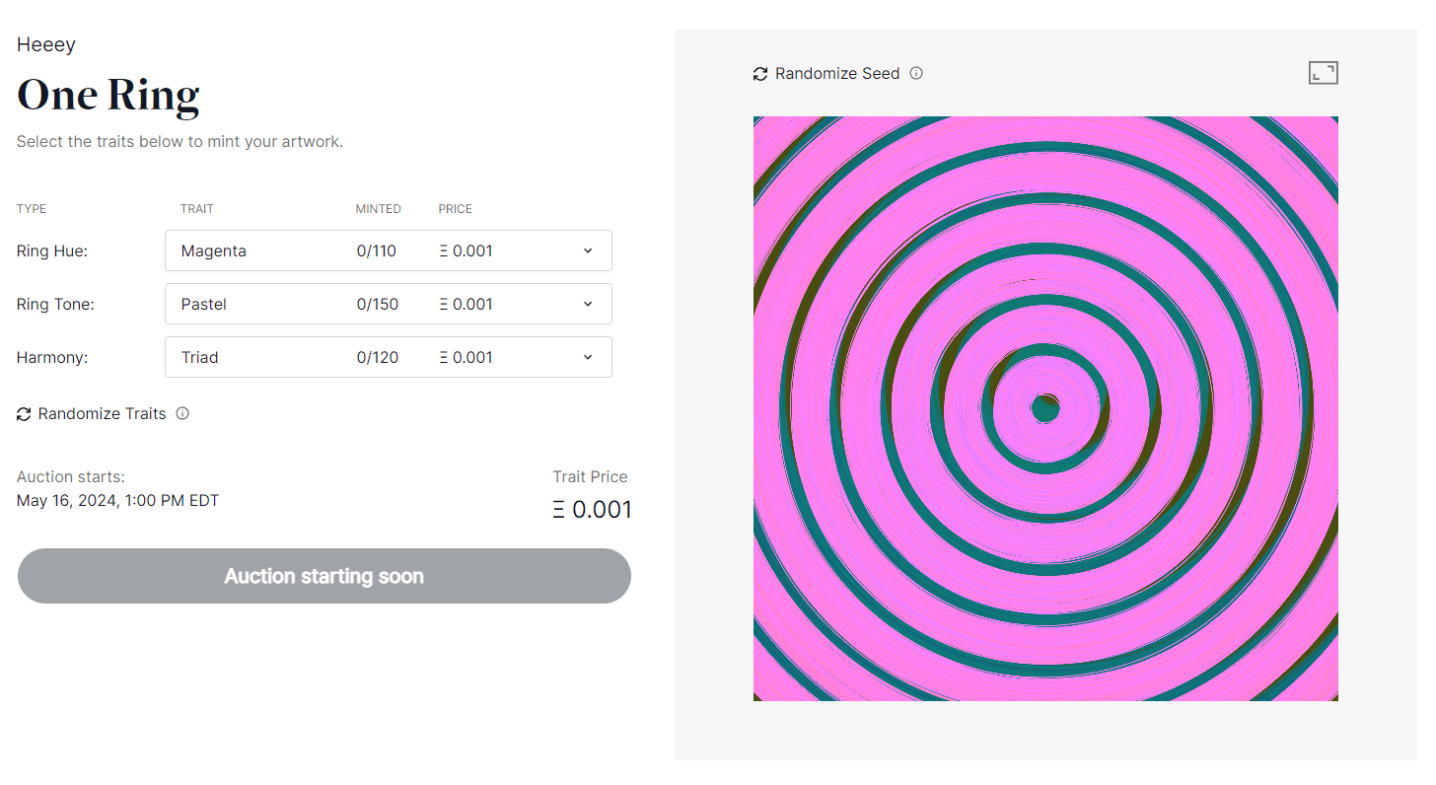Image resolution: width=1436 pixels, height=785 pixels.
Task: Click the Randomize Traits link
Action: coord(103,413)
